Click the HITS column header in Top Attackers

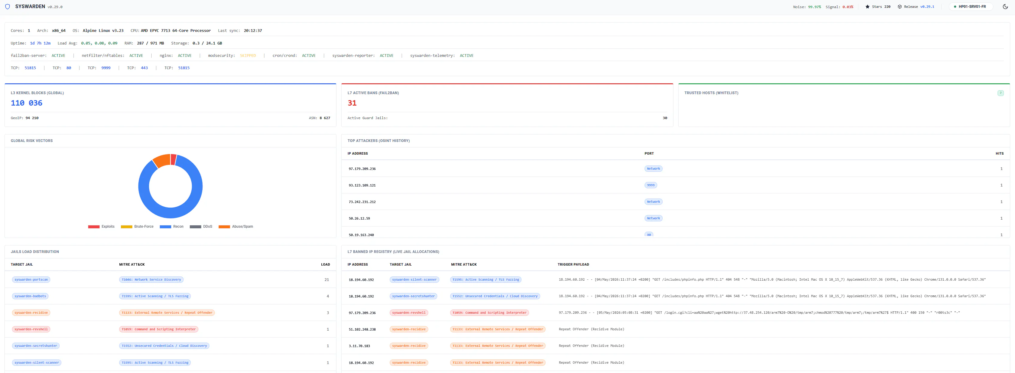pyautogui.click(x=1000, y=154)
